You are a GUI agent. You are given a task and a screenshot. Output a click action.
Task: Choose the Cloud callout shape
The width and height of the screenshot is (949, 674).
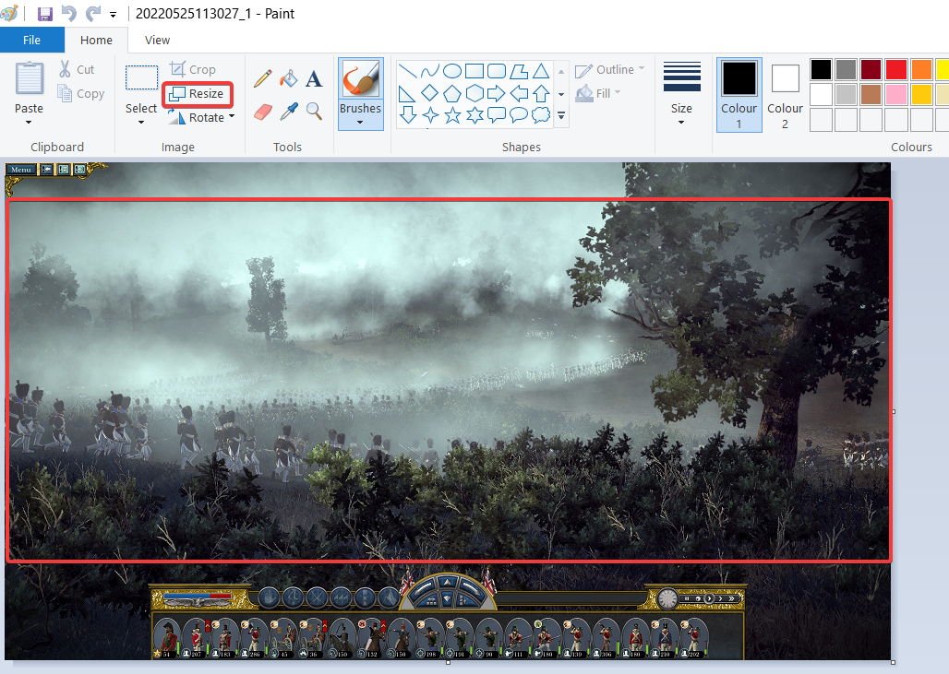(541, 115)
